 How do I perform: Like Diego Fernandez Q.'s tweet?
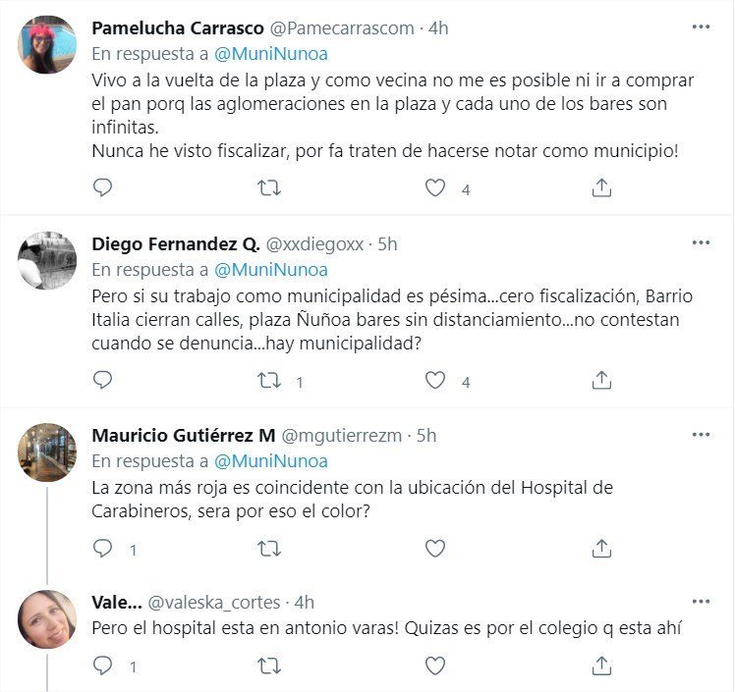[435, 380]
